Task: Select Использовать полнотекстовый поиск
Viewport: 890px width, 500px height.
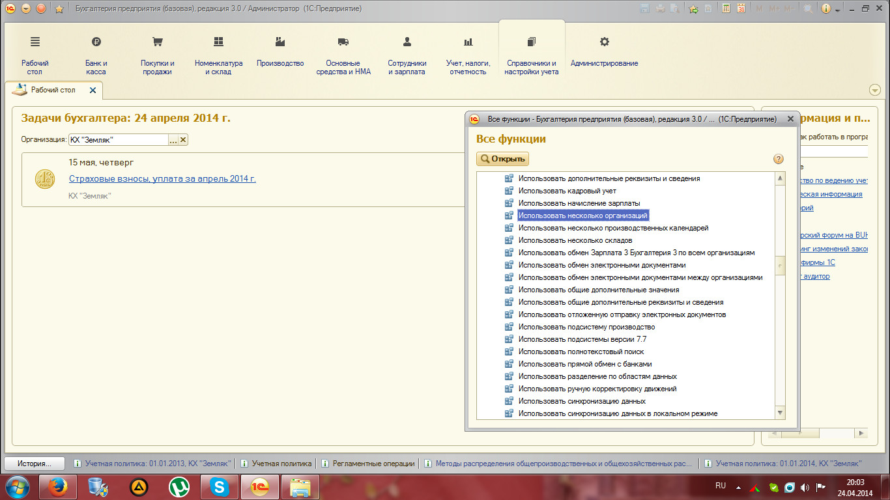Action: point(581,352)
